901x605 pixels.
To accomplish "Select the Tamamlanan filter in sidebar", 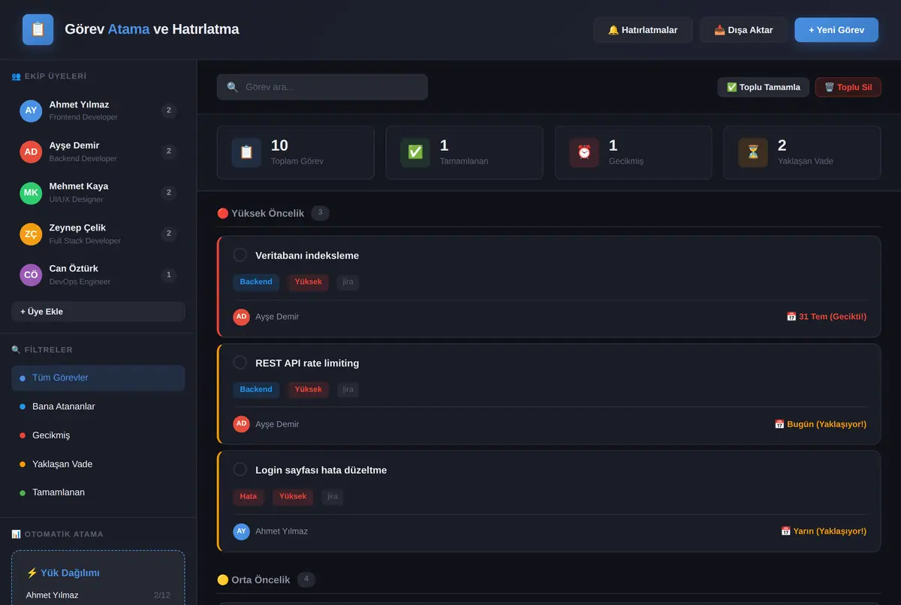I will [x=98, y=492].
